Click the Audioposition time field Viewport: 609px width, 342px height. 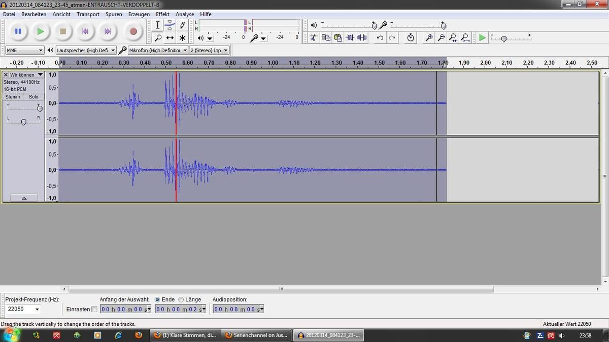click(x=238, y=309)
